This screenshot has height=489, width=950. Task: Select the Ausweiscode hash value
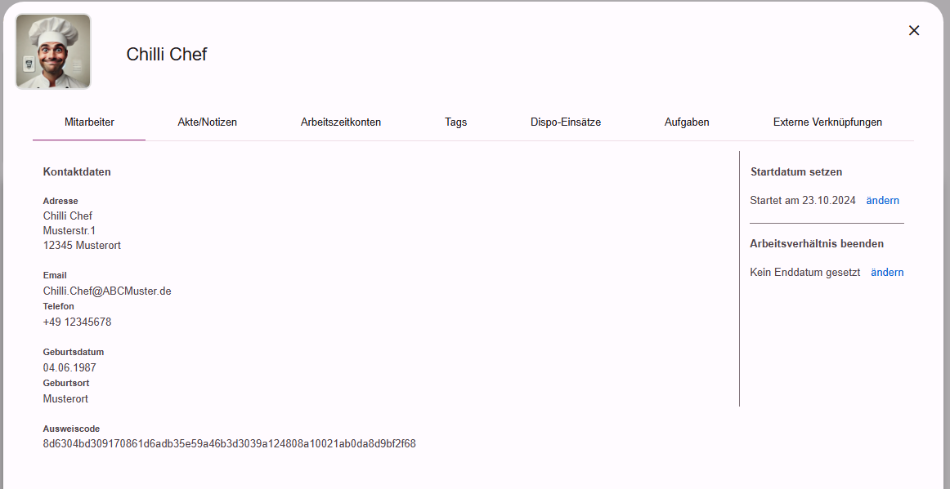point(229,443)
